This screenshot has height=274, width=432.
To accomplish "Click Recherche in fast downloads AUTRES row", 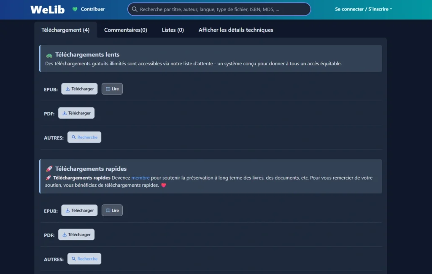I will 84,259.
